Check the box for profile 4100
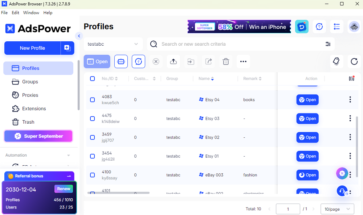 pos(92,175)
